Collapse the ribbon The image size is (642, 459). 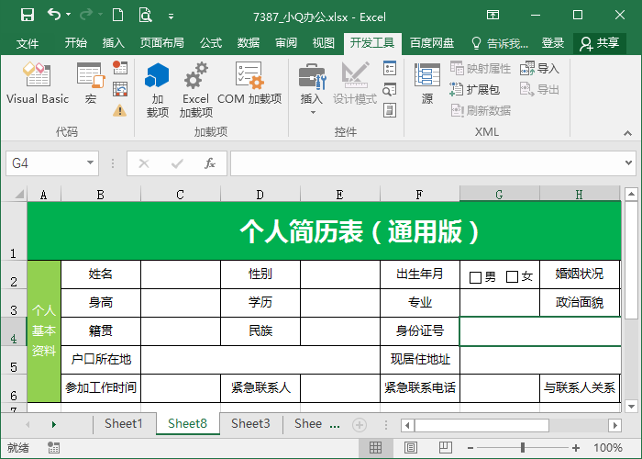click(x=627, y=133)
